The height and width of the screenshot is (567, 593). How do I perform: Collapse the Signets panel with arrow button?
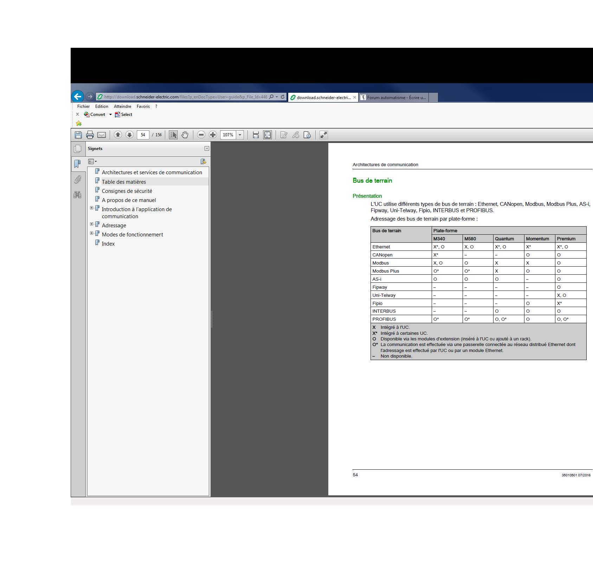pos(207,149)
